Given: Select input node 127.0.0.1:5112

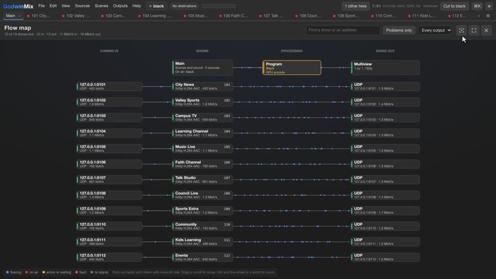Looking at the screenshot, I should [109, 257].
